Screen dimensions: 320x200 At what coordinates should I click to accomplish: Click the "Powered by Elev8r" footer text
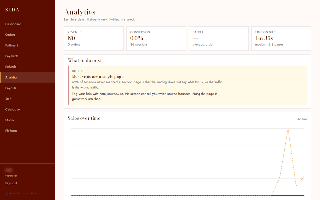tap(23, 193)
